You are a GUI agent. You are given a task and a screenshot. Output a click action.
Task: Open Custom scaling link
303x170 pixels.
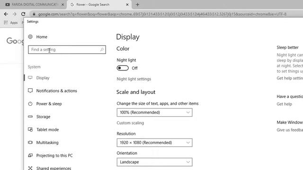click(130, 123)
